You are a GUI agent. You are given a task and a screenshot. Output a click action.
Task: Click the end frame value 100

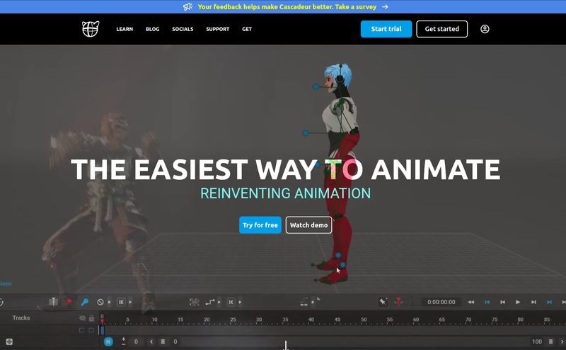537,342
